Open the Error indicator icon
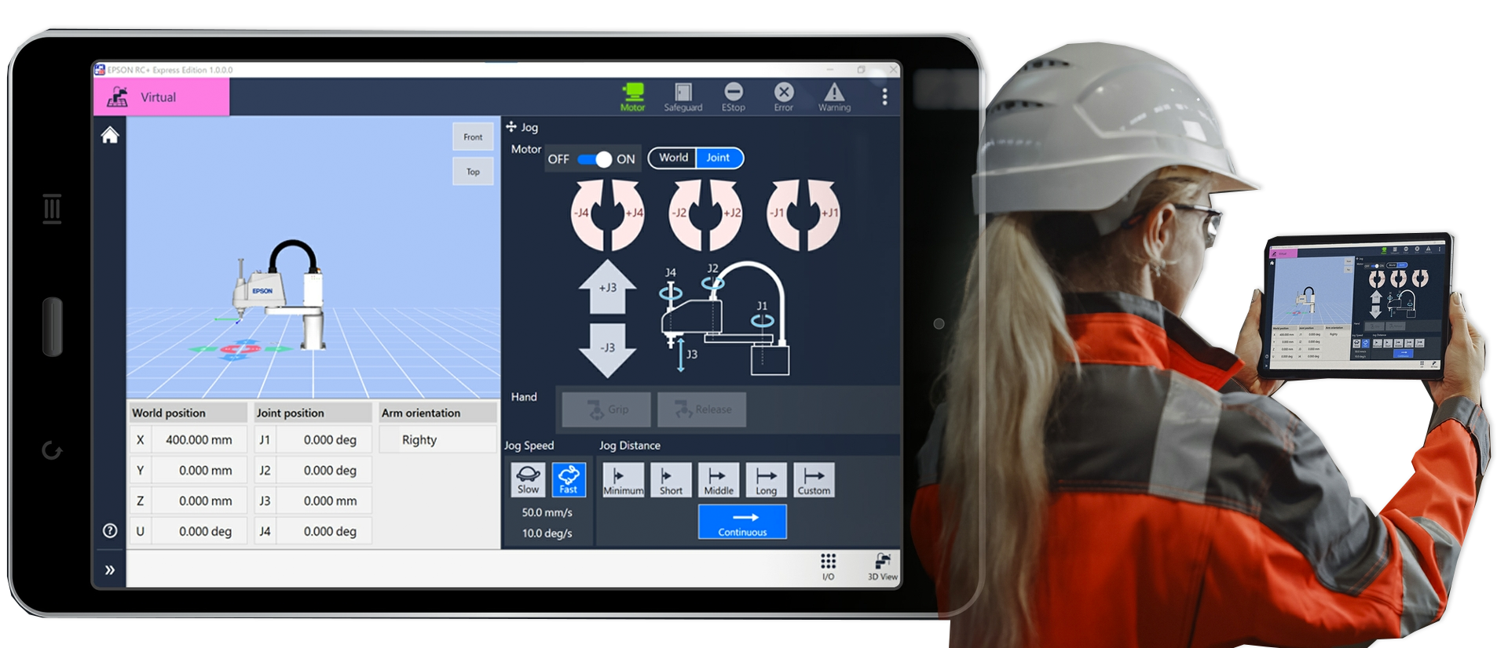This screenshot has height=648, width=1508. (x=783, y=96)
